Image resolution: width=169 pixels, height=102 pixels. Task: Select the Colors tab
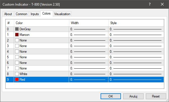click(x=46, y=13)
